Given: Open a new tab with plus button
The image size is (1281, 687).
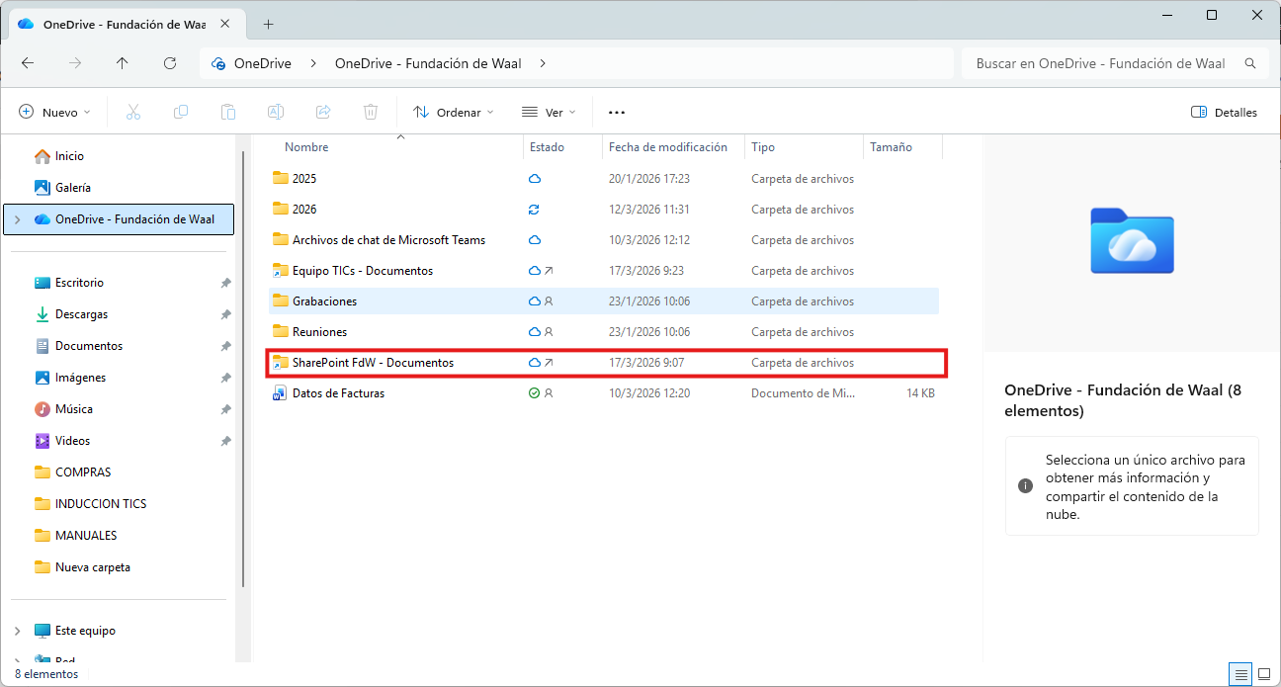Looking at the screenshot, I should pyautogui.click(x=268, y=24).
